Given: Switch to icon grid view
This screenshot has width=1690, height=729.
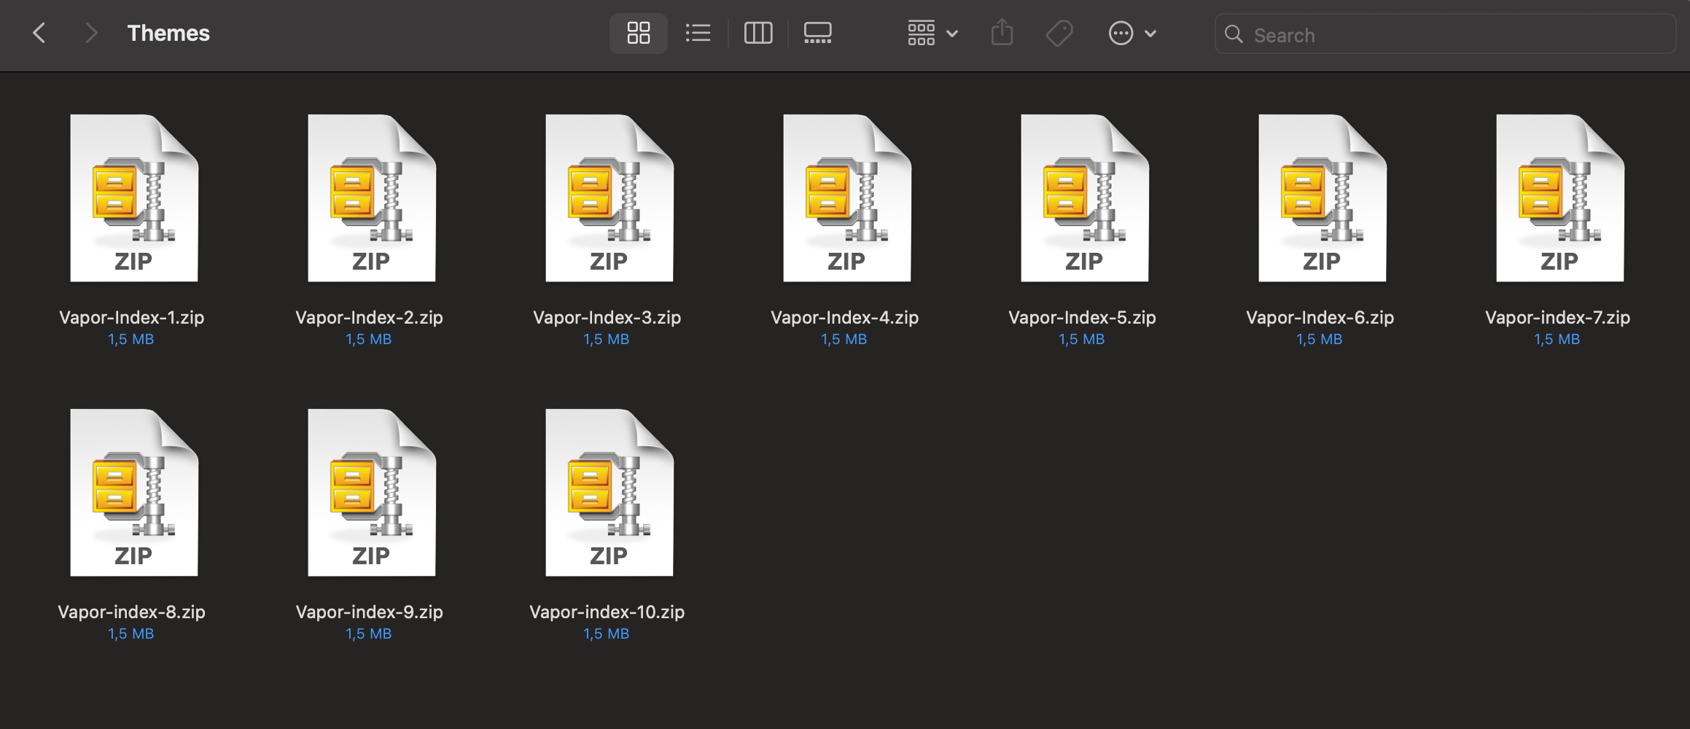Looking at the screenshot, I should [x=639, y=33].
